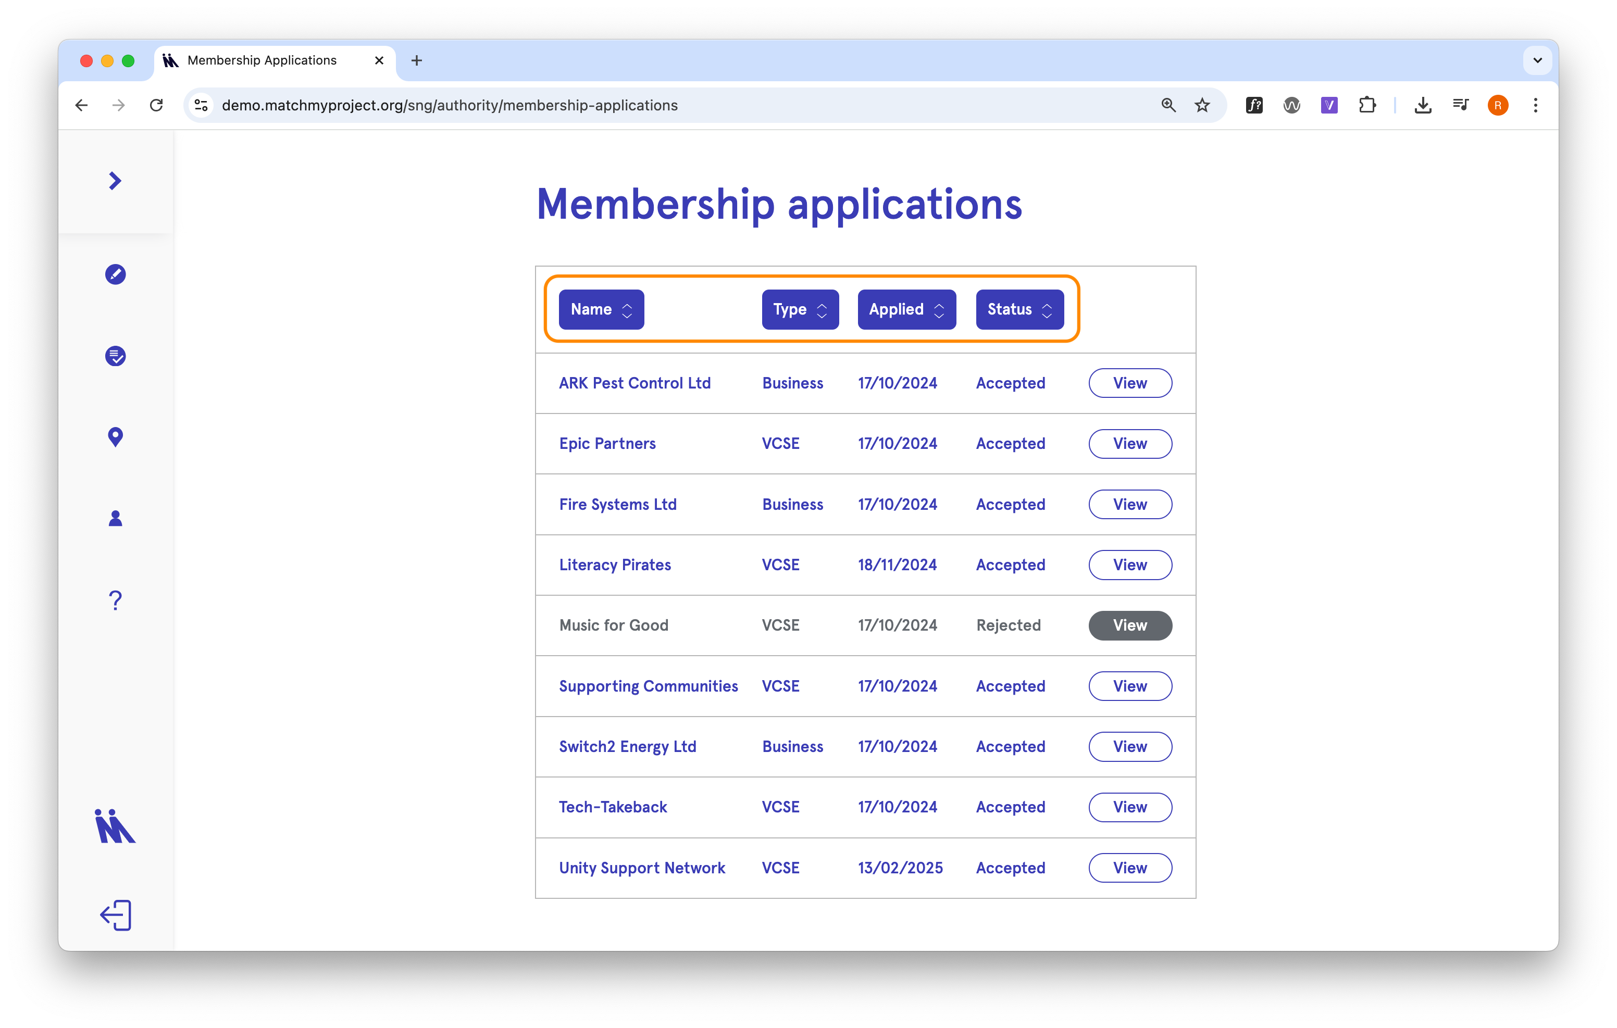Open the tab search dropdown arrow
Screen dimensions: 1617x1028
tap(1537, 60)
